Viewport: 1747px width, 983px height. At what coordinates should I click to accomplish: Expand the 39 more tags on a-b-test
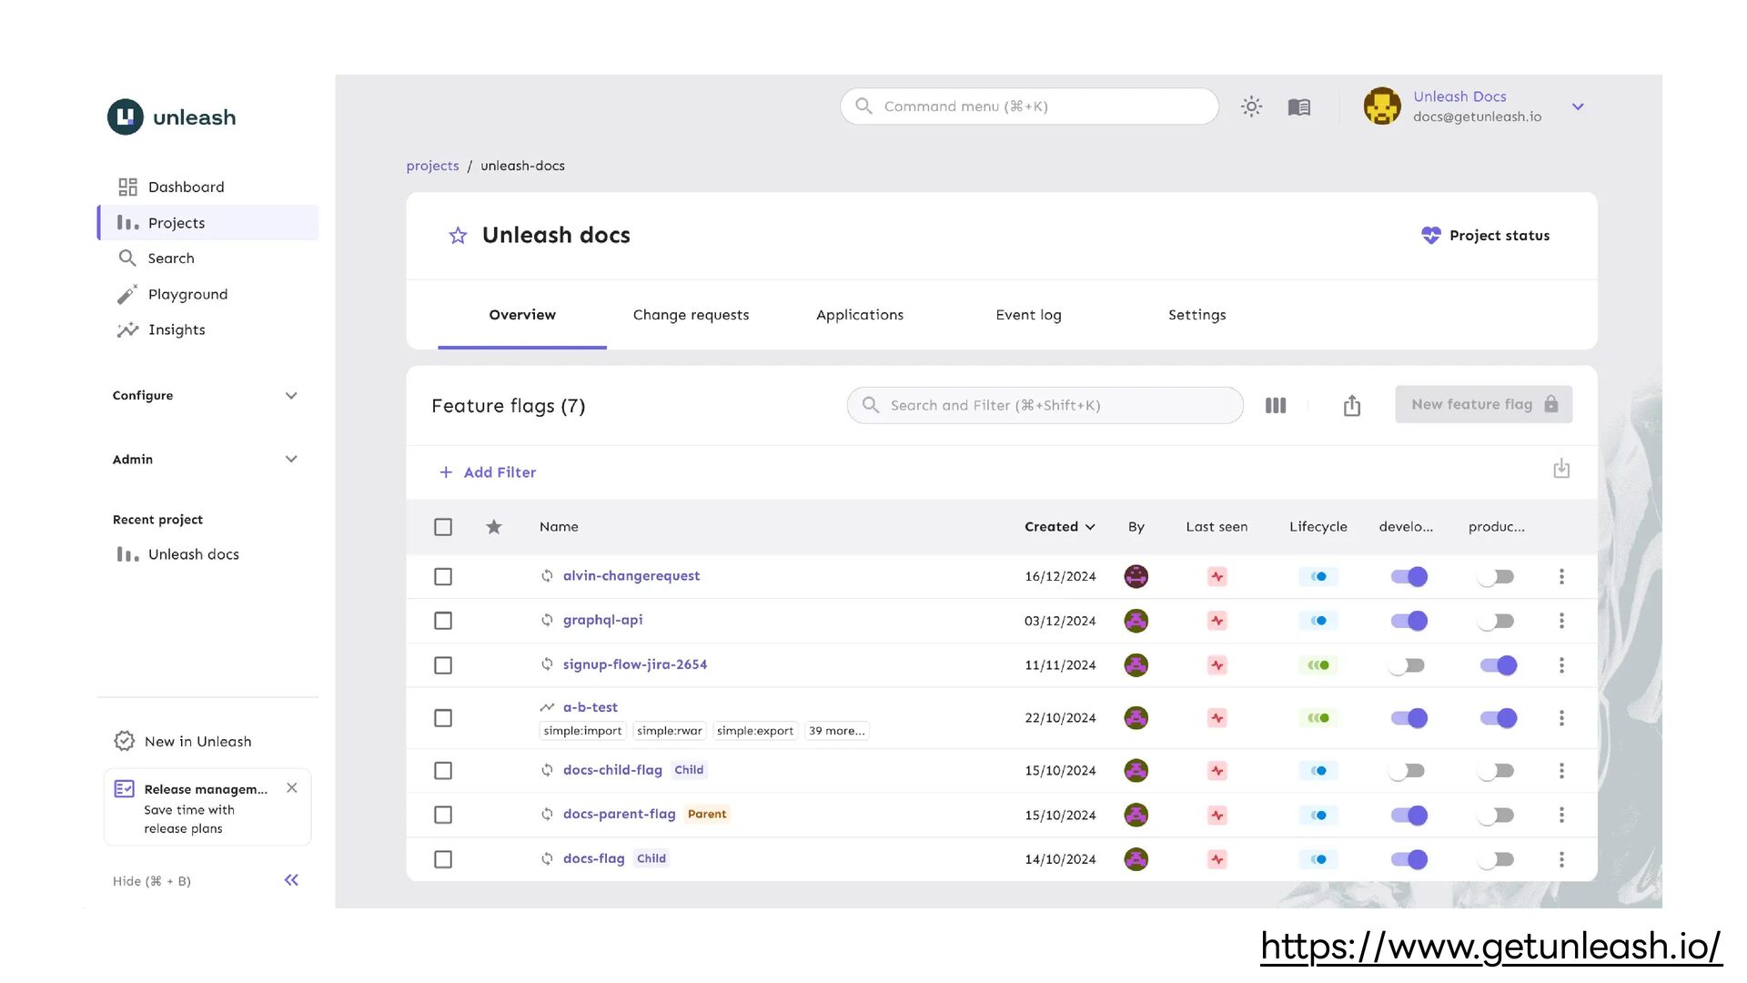[x=836, y=731]
